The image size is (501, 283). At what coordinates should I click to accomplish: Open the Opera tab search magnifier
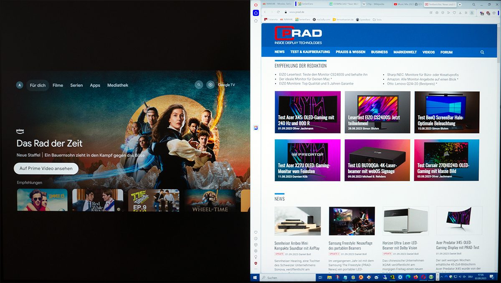tap(474, 4)
